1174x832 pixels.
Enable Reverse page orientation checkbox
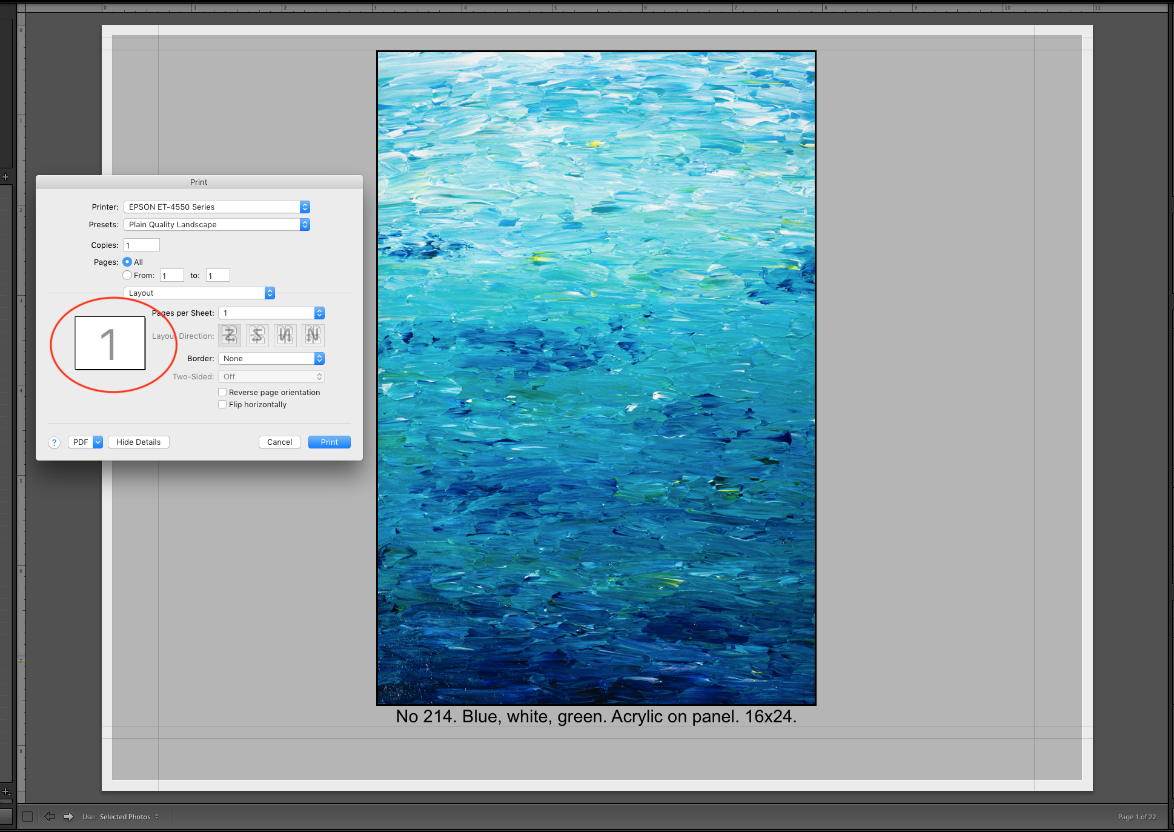point(224,391)
